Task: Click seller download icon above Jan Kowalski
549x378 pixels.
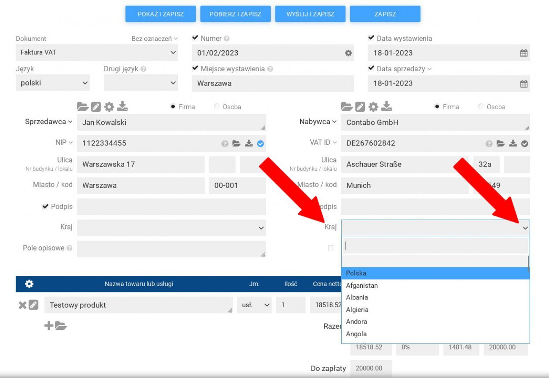Action: 122,107
